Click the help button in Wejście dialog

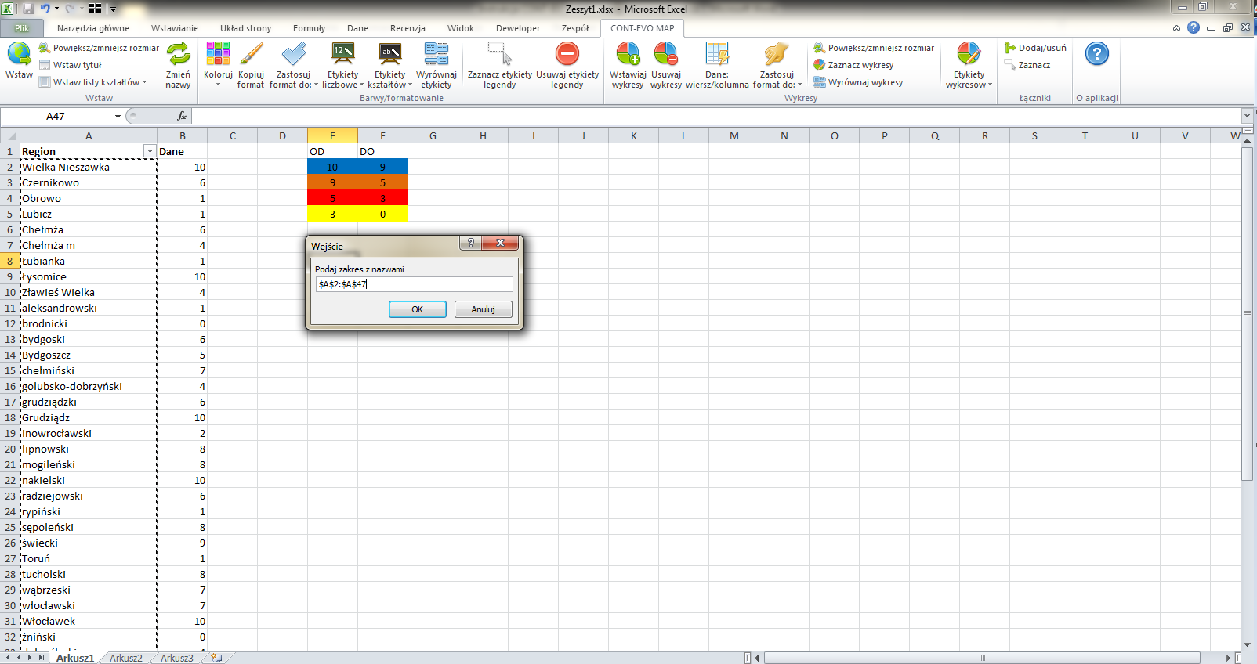(x=470, y=243)
